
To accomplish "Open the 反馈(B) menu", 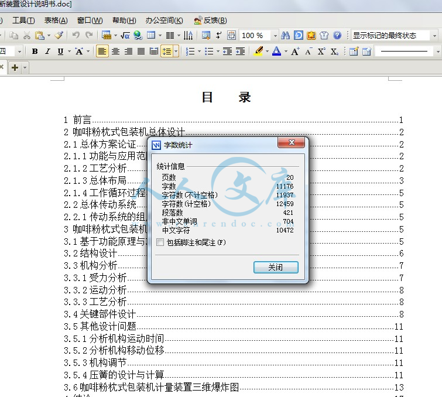I will 210,20.
